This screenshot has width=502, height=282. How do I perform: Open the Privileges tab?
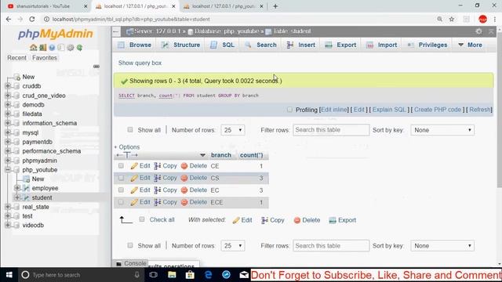[427, 45]
